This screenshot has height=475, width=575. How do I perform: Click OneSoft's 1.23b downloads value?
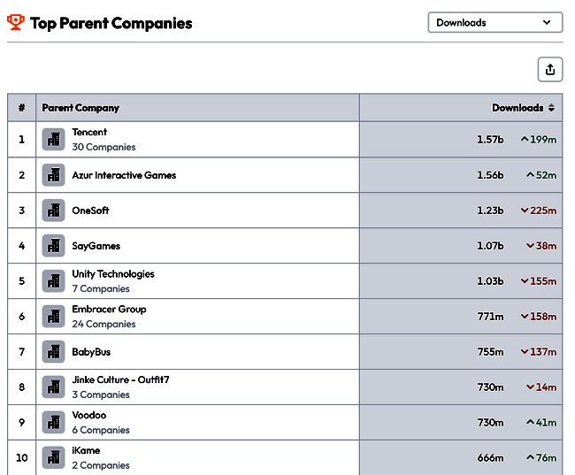point(489,211)
